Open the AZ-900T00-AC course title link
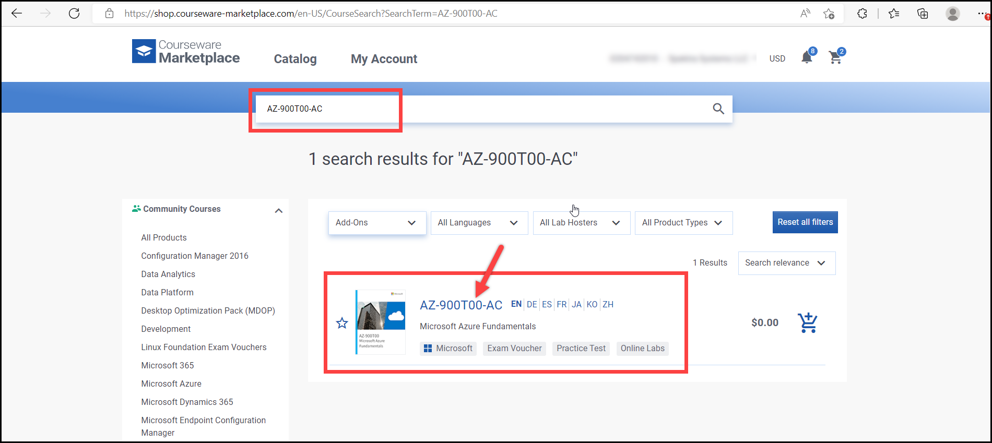This screenshot has width=992, height=443. (x=461, y=305)
